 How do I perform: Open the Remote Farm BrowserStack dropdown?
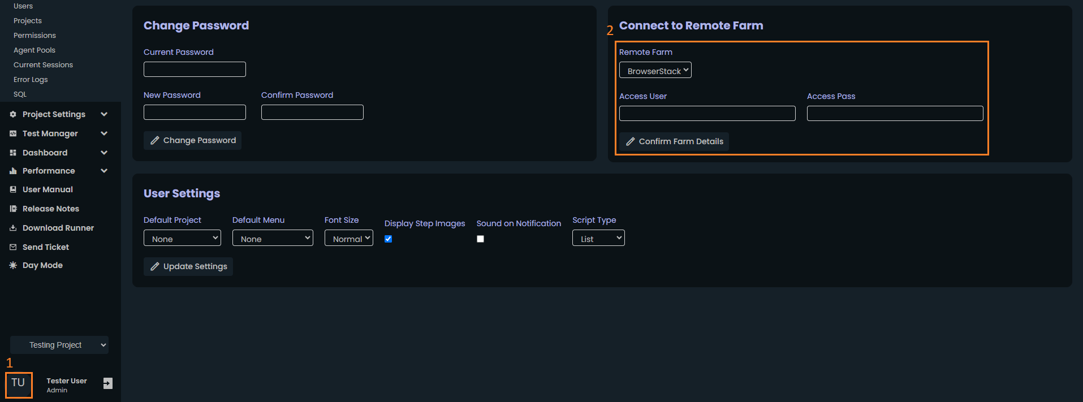(x=655, y=71)
